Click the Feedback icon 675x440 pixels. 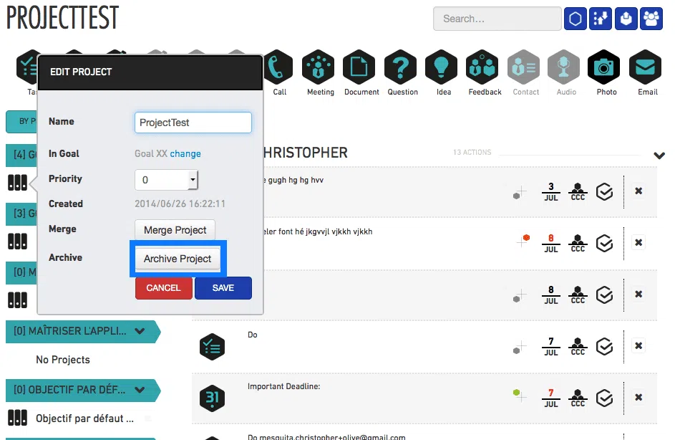[485, 69]
